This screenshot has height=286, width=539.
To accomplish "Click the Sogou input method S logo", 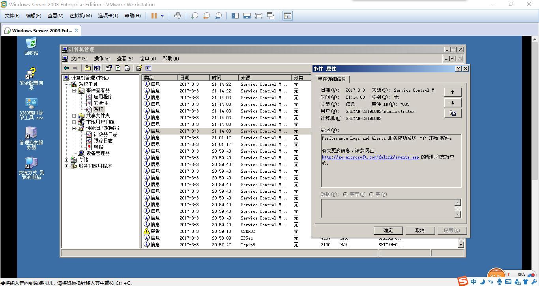I will point(463,281).
